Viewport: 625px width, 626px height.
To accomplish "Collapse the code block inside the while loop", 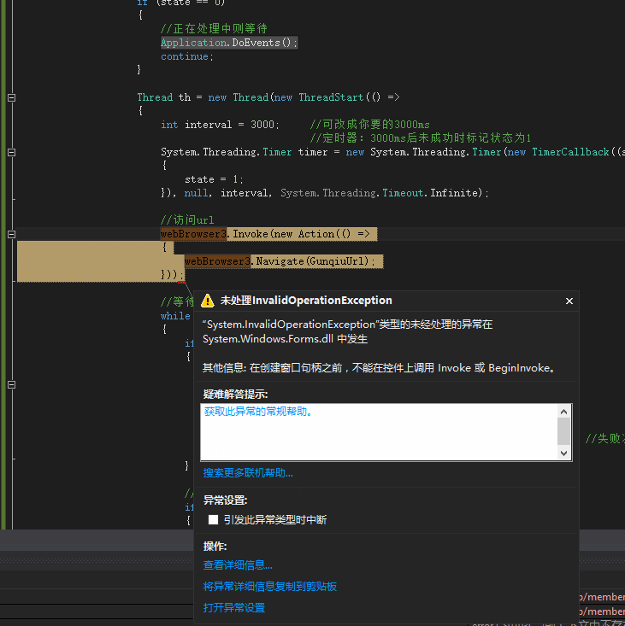I will click(12, 385).
